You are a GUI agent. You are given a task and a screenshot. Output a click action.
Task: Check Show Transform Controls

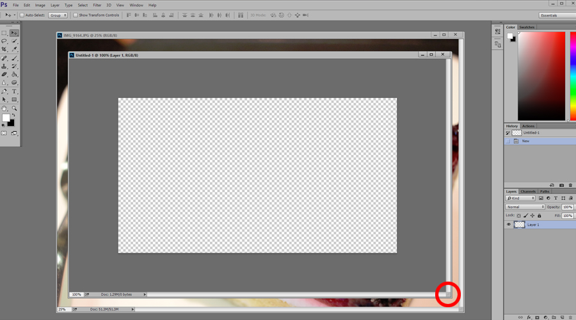click(76, 15)
